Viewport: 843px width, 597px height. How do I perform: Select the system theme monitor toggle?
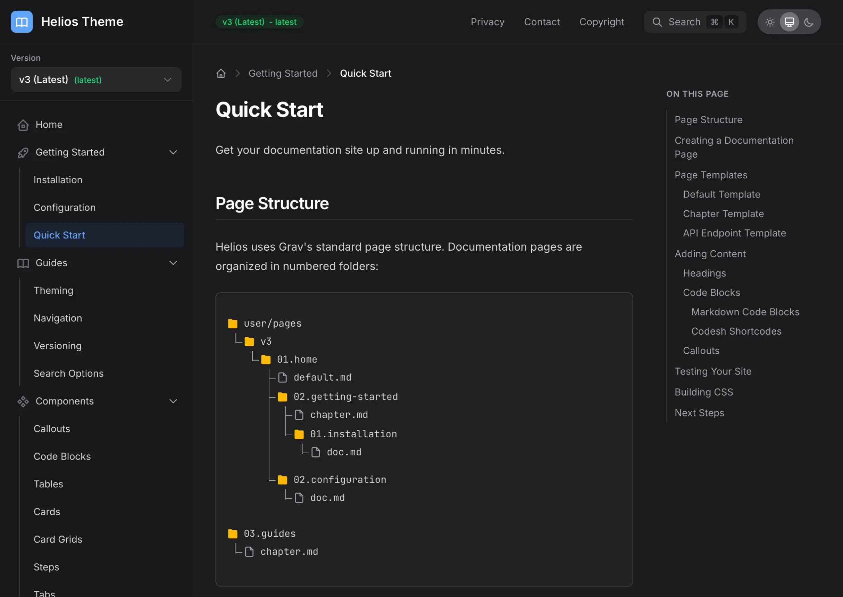coord(789,22)
